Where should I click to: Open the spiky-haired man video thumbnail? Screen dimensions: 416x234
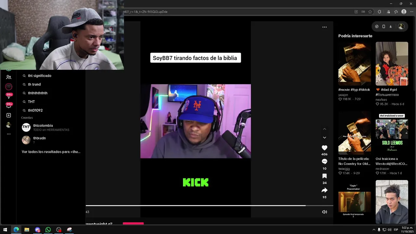coord(392,202)
